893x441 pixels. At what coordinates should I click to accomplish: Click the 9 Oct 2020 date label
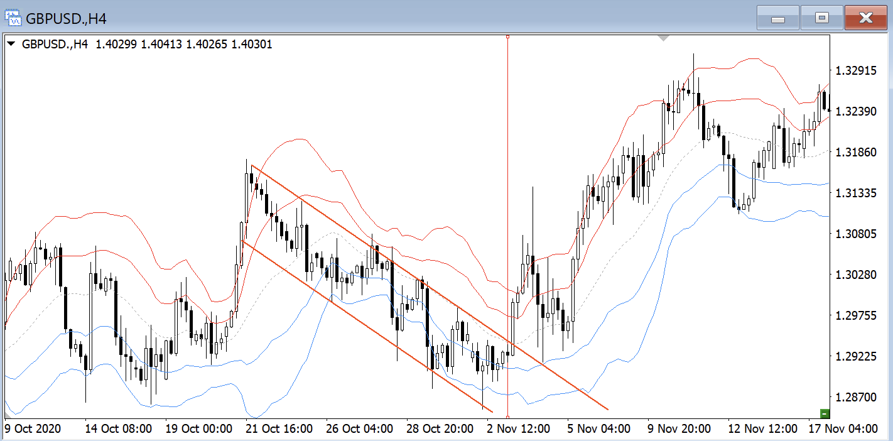tap(33, 429)
